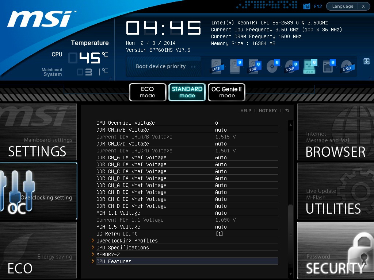Select the UEFI hard disk boot device icon
The image size is (374, 280).
pyautogui.click(x=236, y=66)
